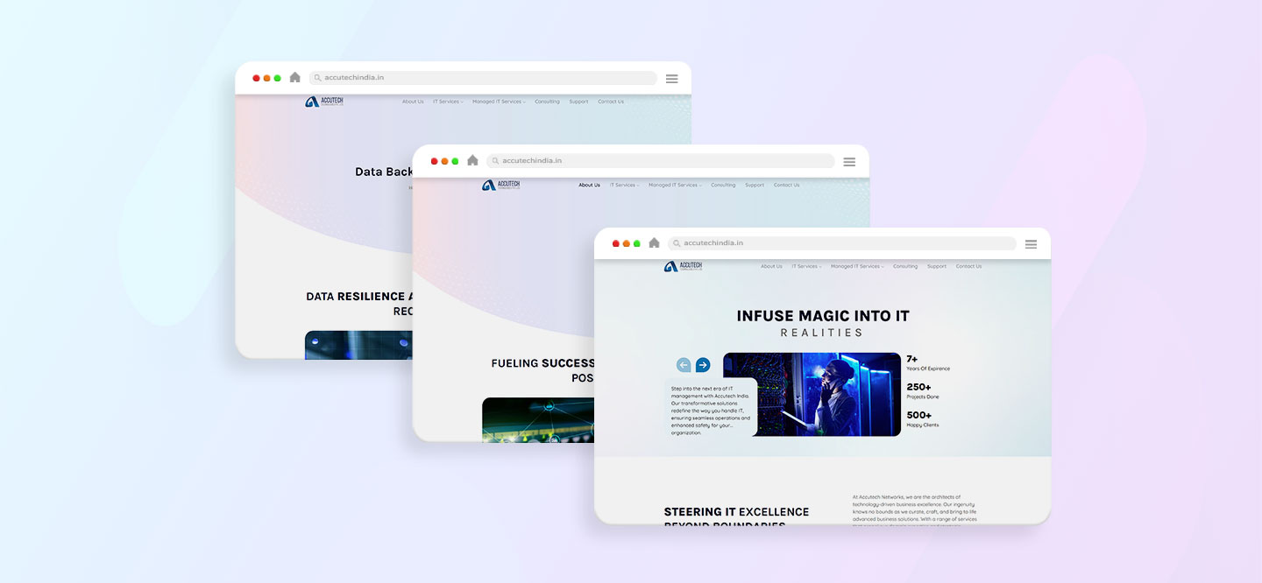The height and width of the screenshot is (583, 1262).
Task: Click the network image thumbnail in the middle window
Action: point(538,419)
